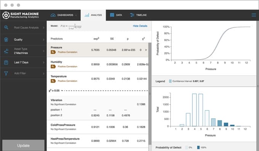259x151 pixels.
Task: Click the Last 7 Days calendar icon
Action: pyautogui.click(x=6, y=63)
